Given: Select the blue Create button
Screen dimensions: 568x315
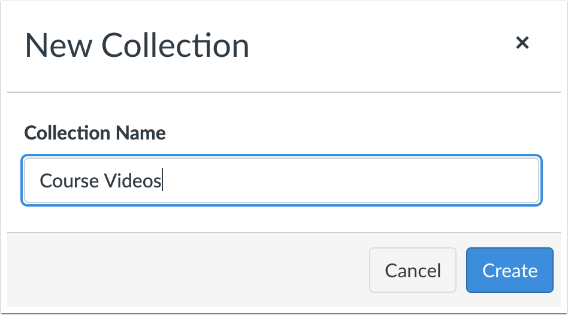Looking at the screenshot, I should (509, 270).
